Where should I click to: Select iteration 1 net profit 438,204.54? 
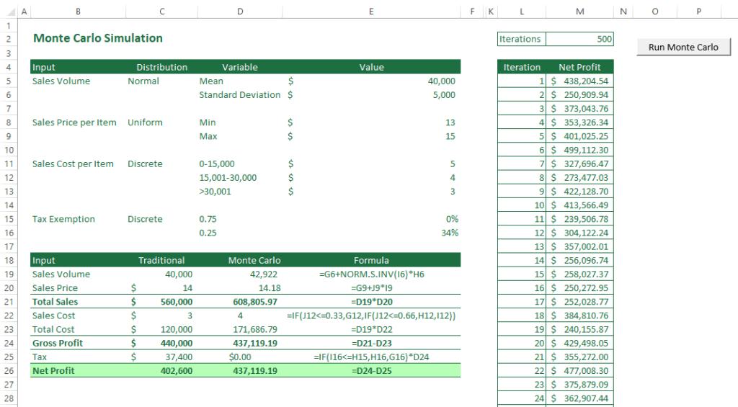[579, 81]
